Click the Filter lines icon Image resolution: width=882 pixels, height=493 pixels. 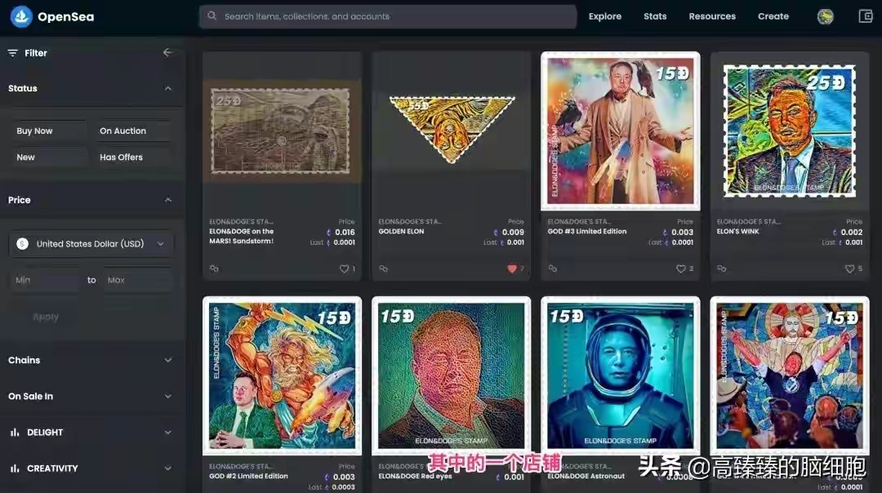pos(12,53)
